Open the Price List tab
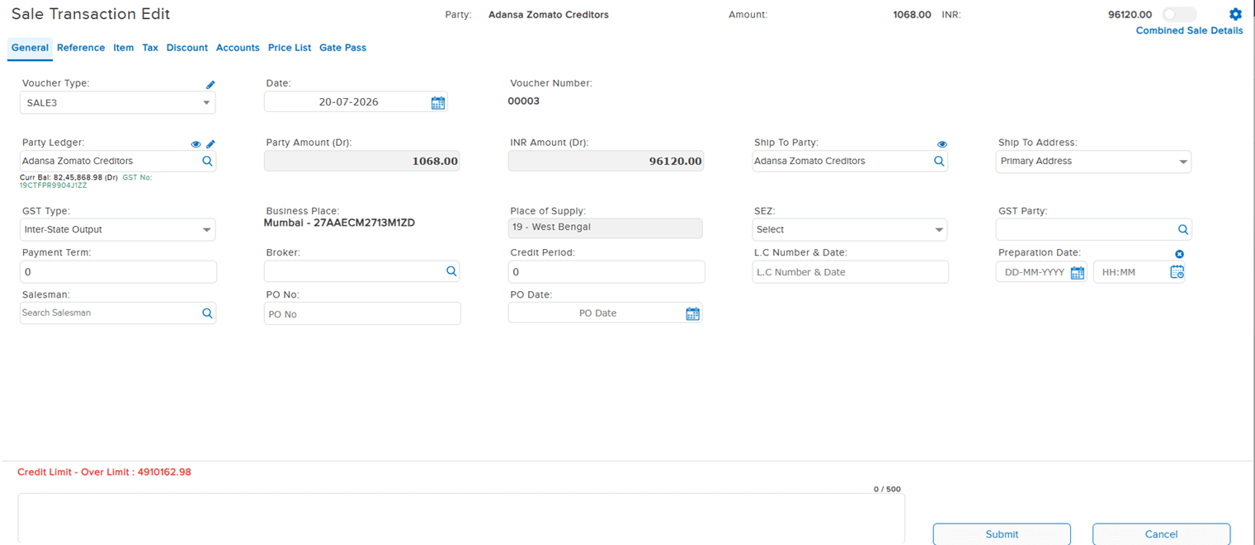Screen dimensions: 1255x545 [x=290, y=48]
